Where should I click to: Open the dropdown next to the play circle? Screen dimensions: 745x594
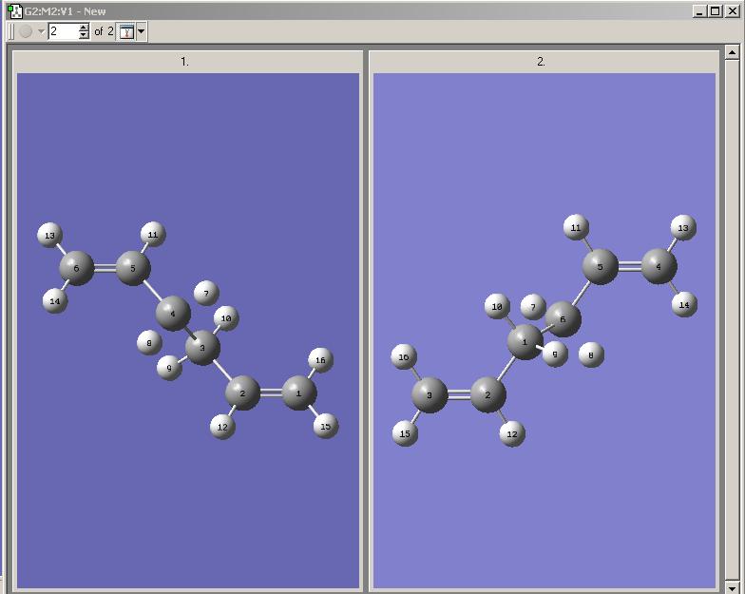41,32
